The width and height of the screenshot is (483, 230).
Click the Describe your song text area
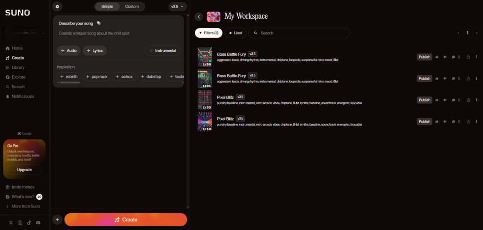118,33
